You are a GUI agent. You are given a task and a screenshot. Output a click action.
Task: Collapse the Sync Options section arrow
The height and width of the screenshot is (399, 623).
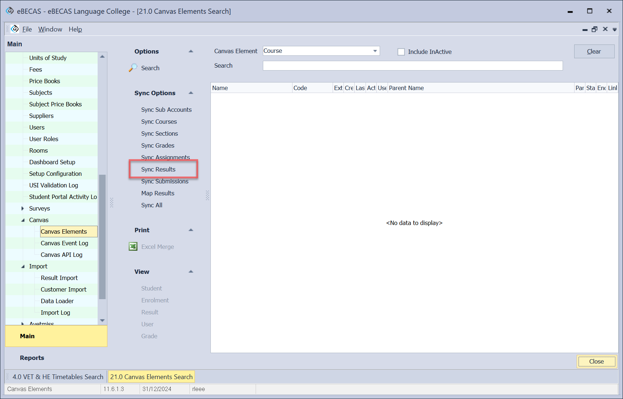(191, 93)
